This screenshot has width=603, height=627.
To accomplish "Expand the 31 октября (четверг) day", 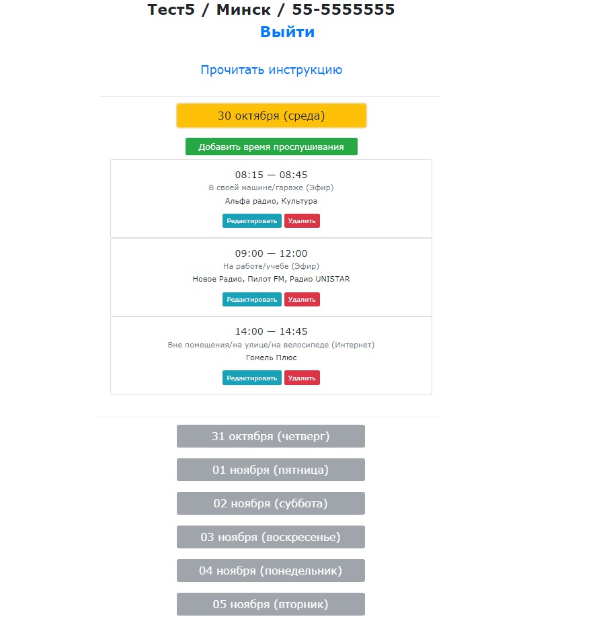I will pos(270,436).
